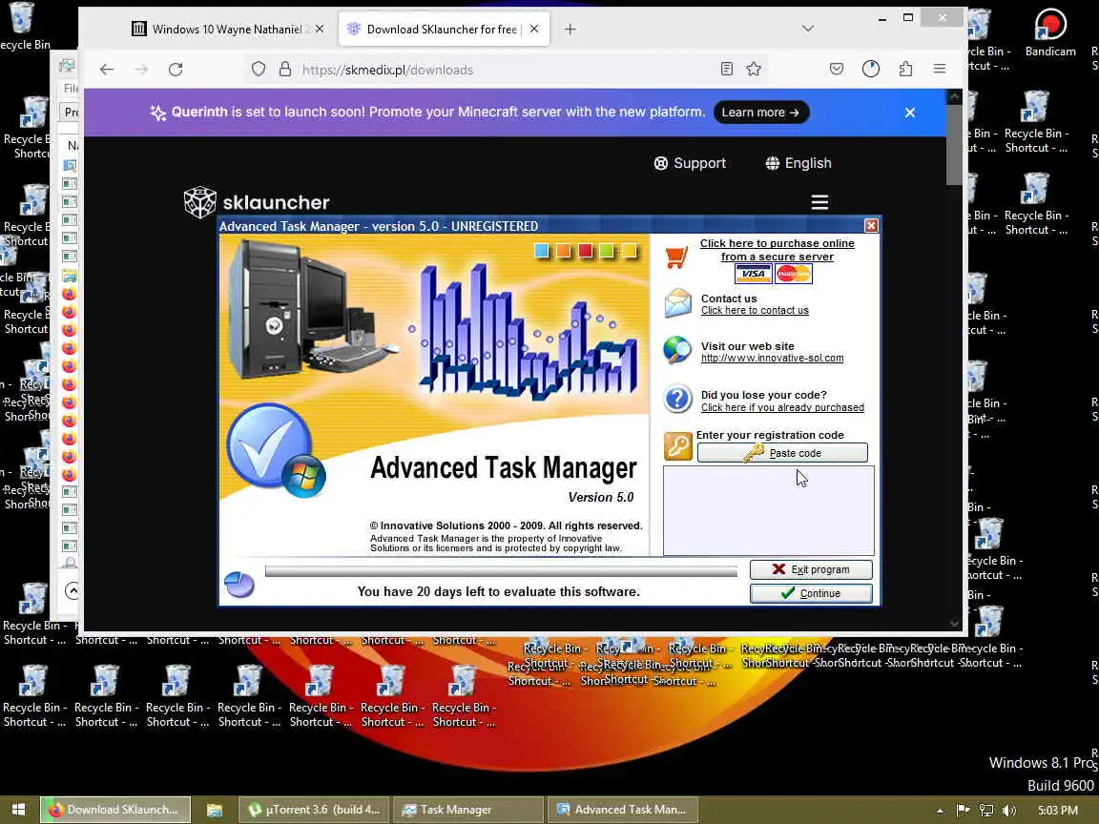
Task: Toggle Firefox reader view icon
Action: 727,69
